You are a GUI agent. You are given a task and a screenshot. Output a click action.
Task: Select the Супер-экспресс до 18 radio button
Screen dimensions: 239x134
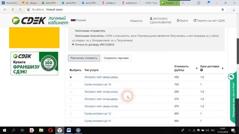[71, 84]
